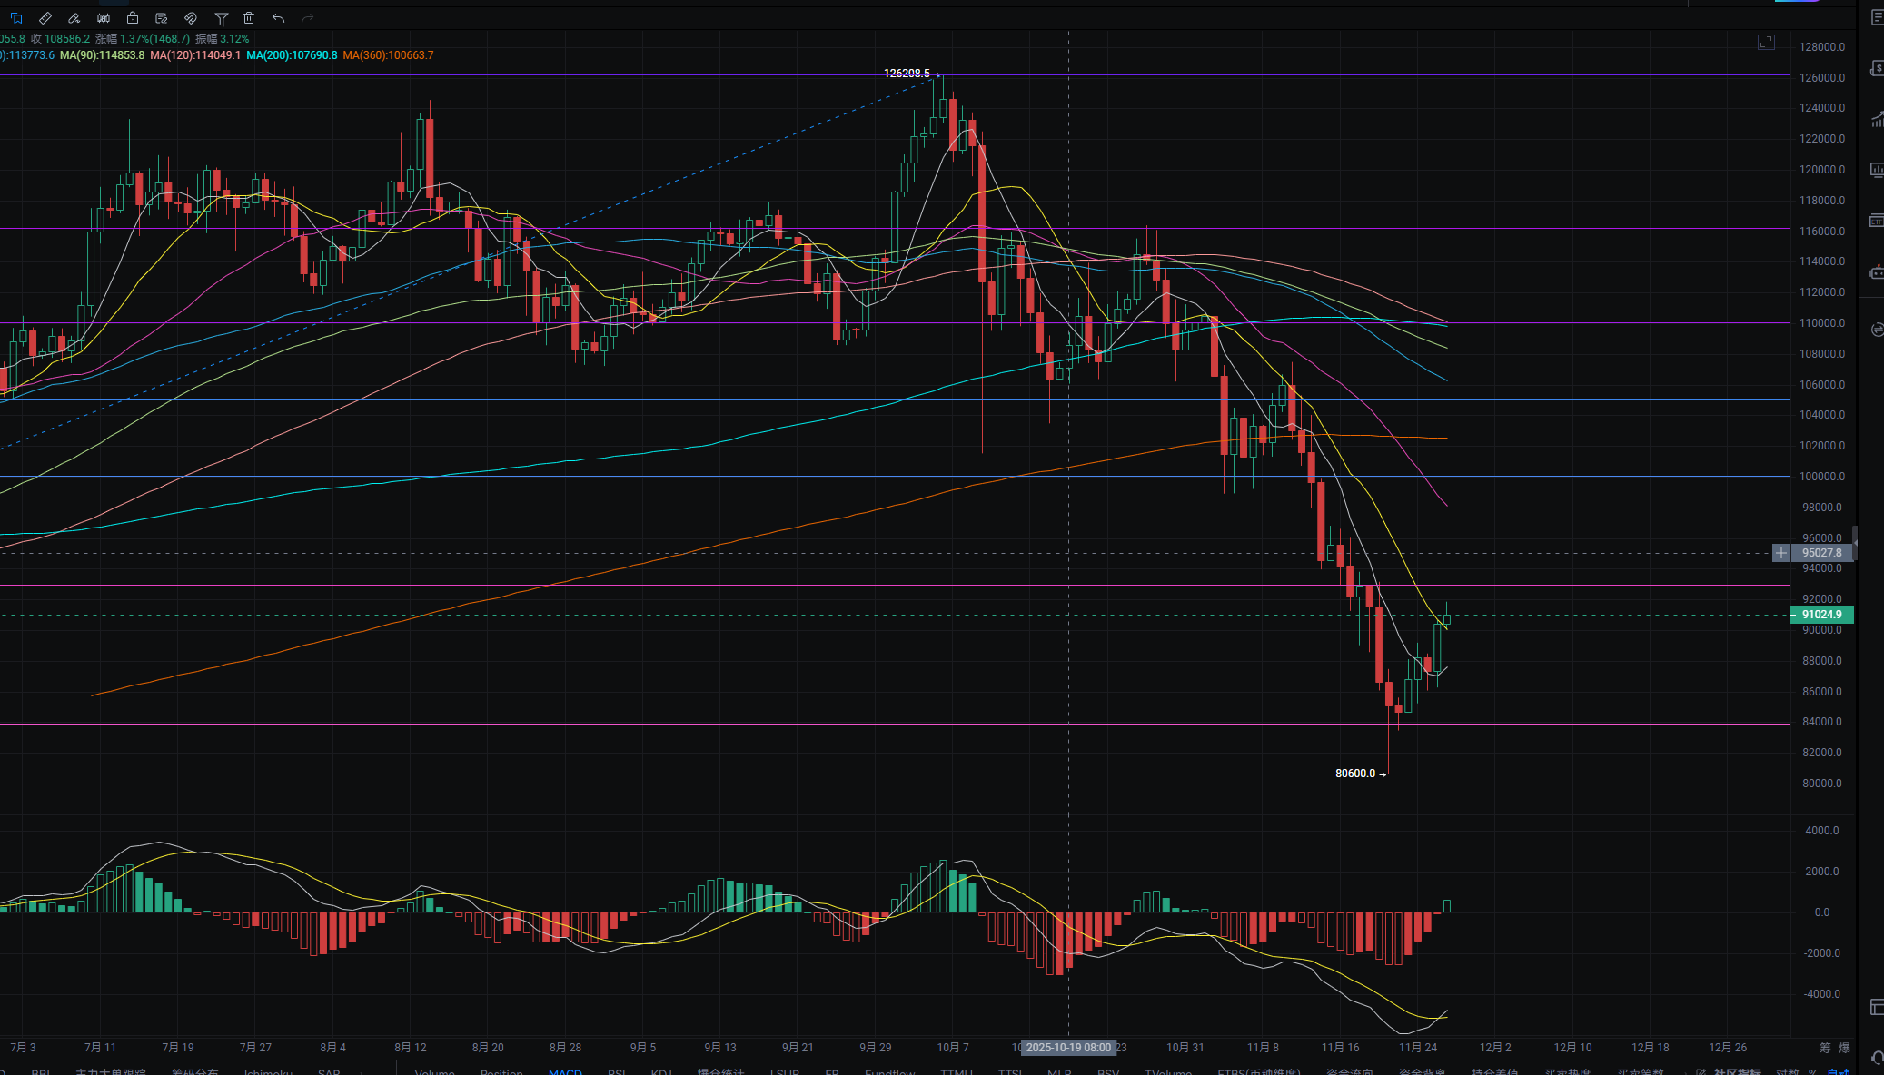This screenshot has height=1075, width=1884.
Task: Switch to Volume indicator tab
Action: pyautogui.click(x=434, y=1072)
